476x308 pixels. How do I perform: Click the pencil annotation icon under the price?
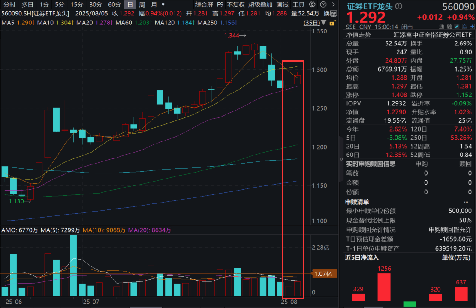456,25
